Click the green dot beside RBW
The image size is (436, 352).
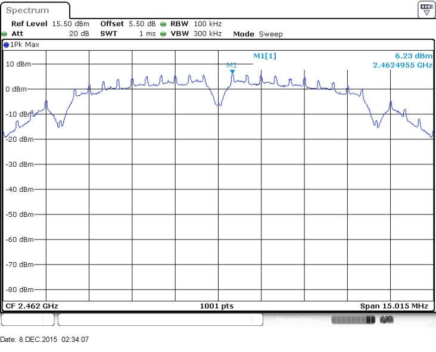coord(163,24)
